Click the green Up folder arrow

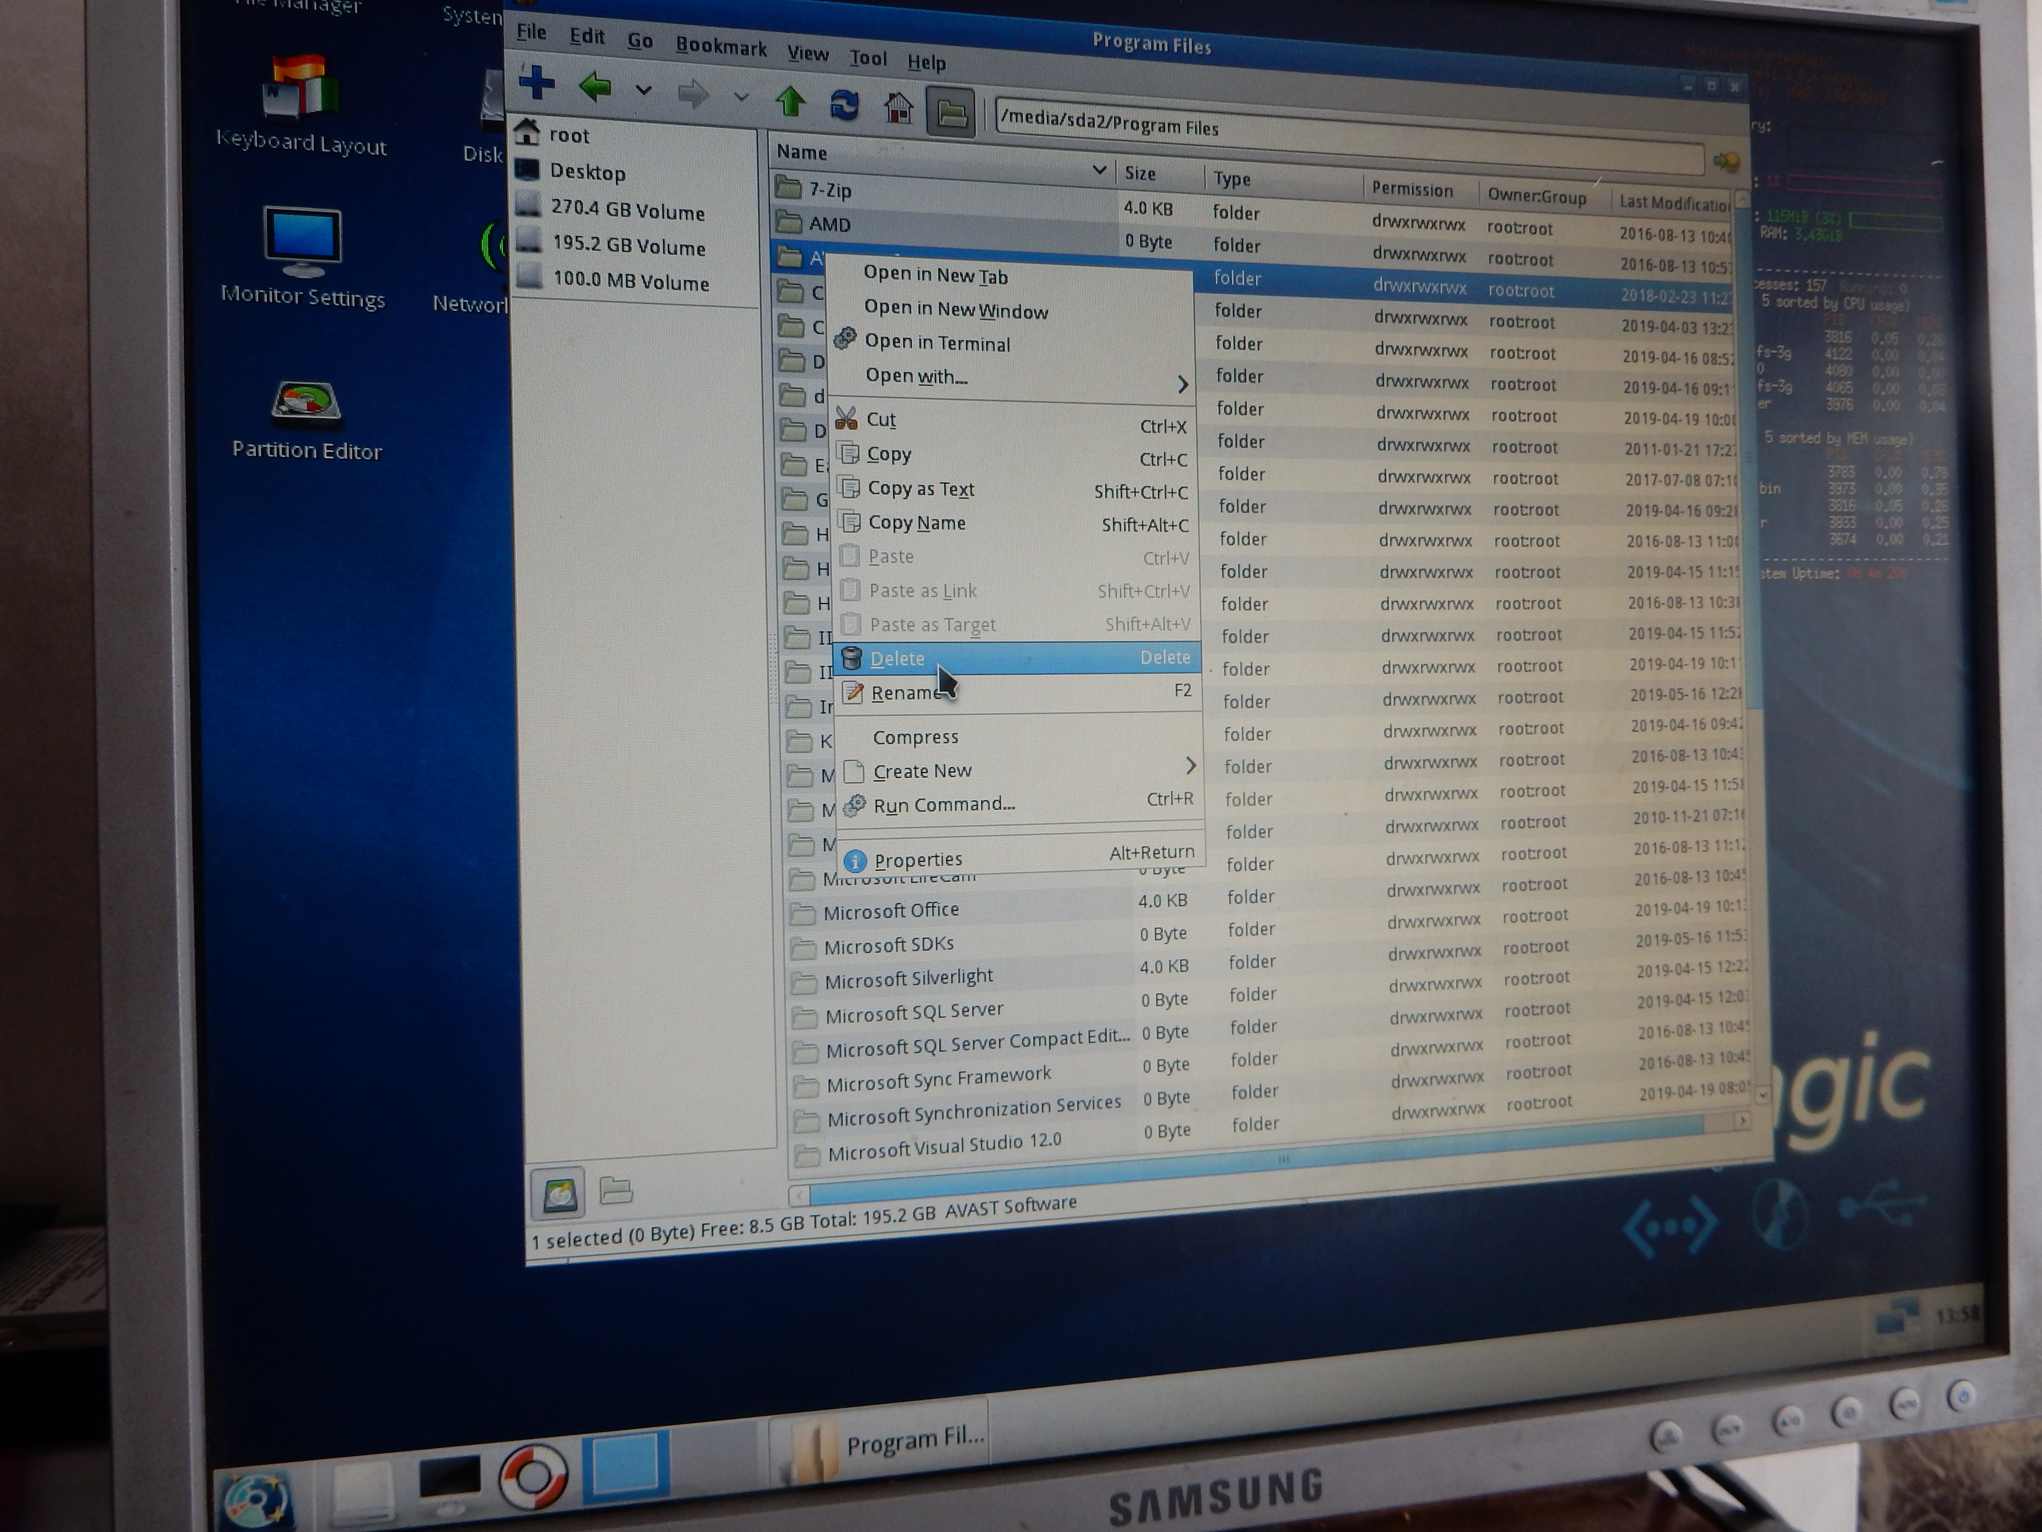[x=790, y=100]
